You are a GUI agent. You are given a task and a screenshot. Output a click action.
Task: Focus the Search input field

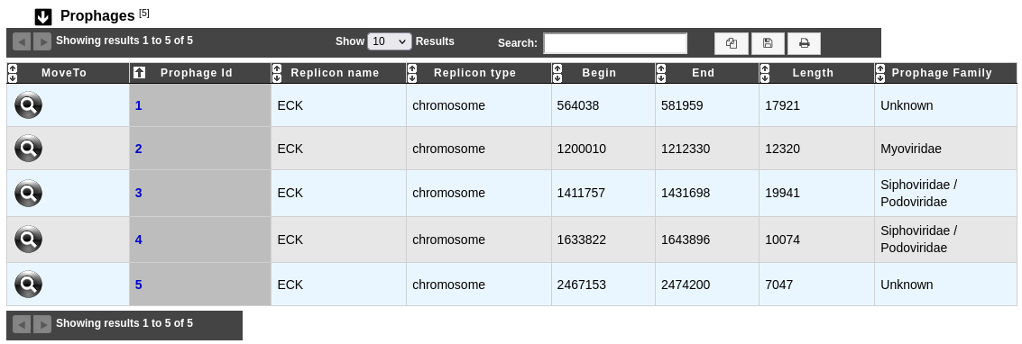[615, 43]
